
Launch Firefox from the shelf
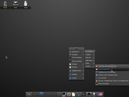point(69,94)
